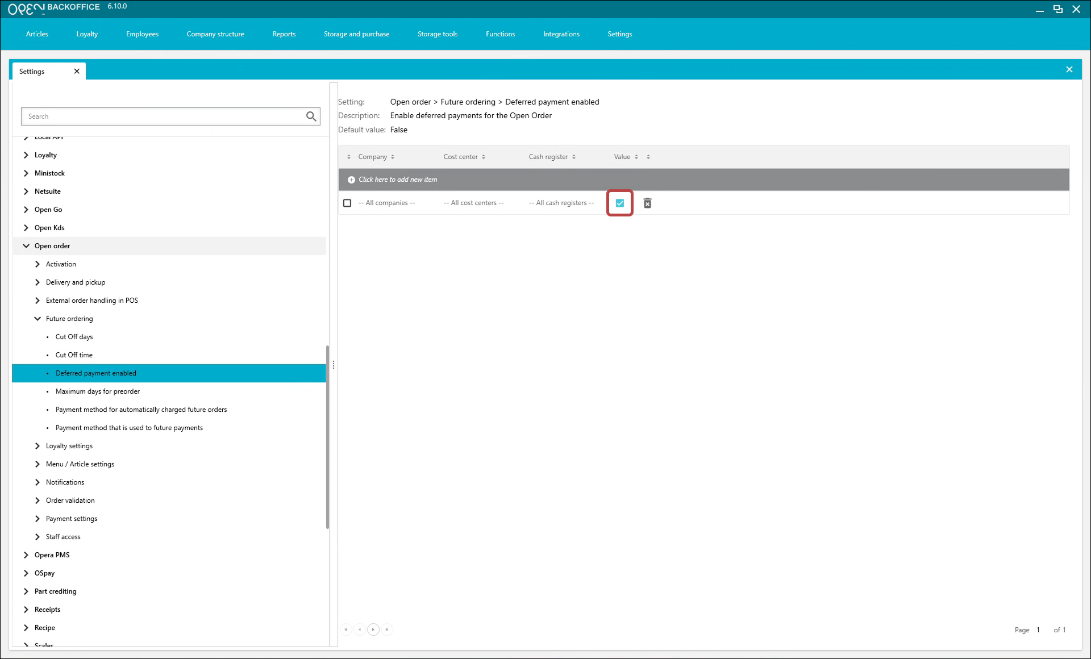Expand the Receipts node
This screenshot has height=659, width=1091.
click(26, 610)
